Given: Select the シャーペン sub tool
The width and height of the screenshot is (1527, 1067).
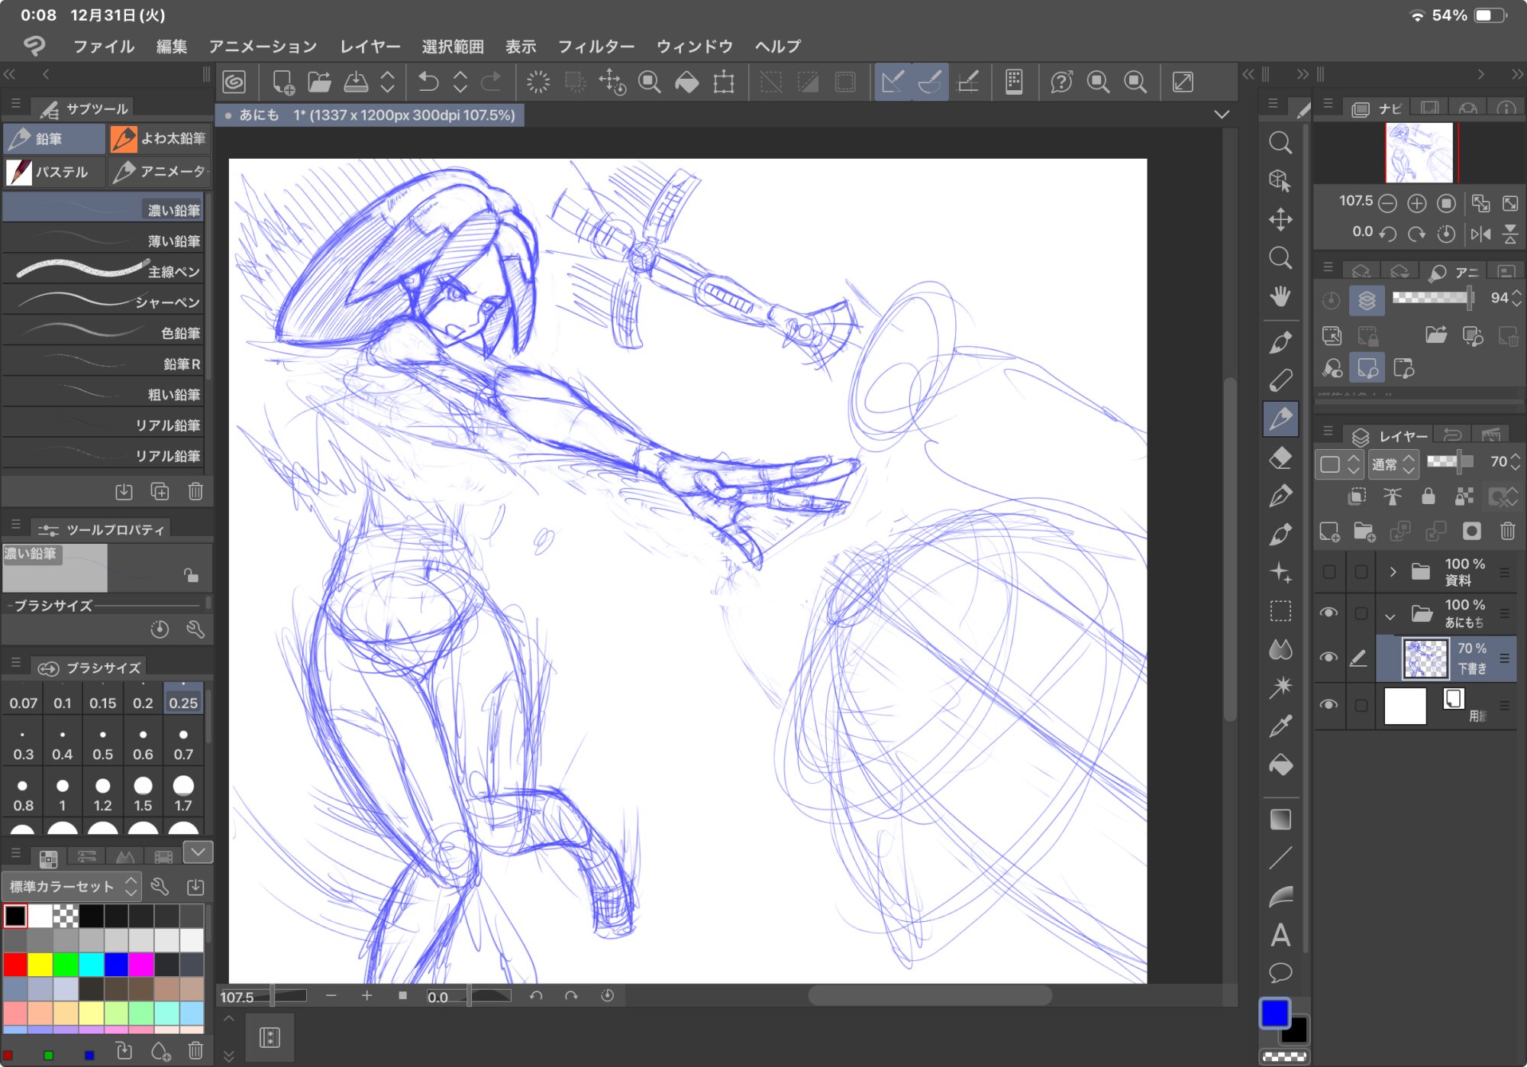Looking at the screenshot, I should (104, 302).
